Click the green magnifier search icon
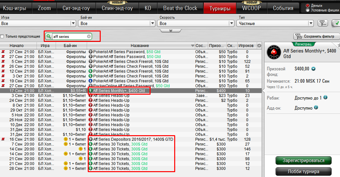Viewport: 340px width, 177px height. tap(49, 37)
